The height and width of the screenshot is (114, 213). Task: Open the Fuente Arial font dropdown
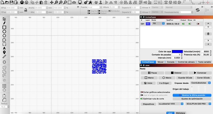95,7
